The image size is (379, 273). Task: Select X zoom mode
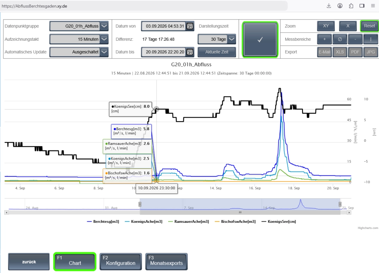click(348, 26)
